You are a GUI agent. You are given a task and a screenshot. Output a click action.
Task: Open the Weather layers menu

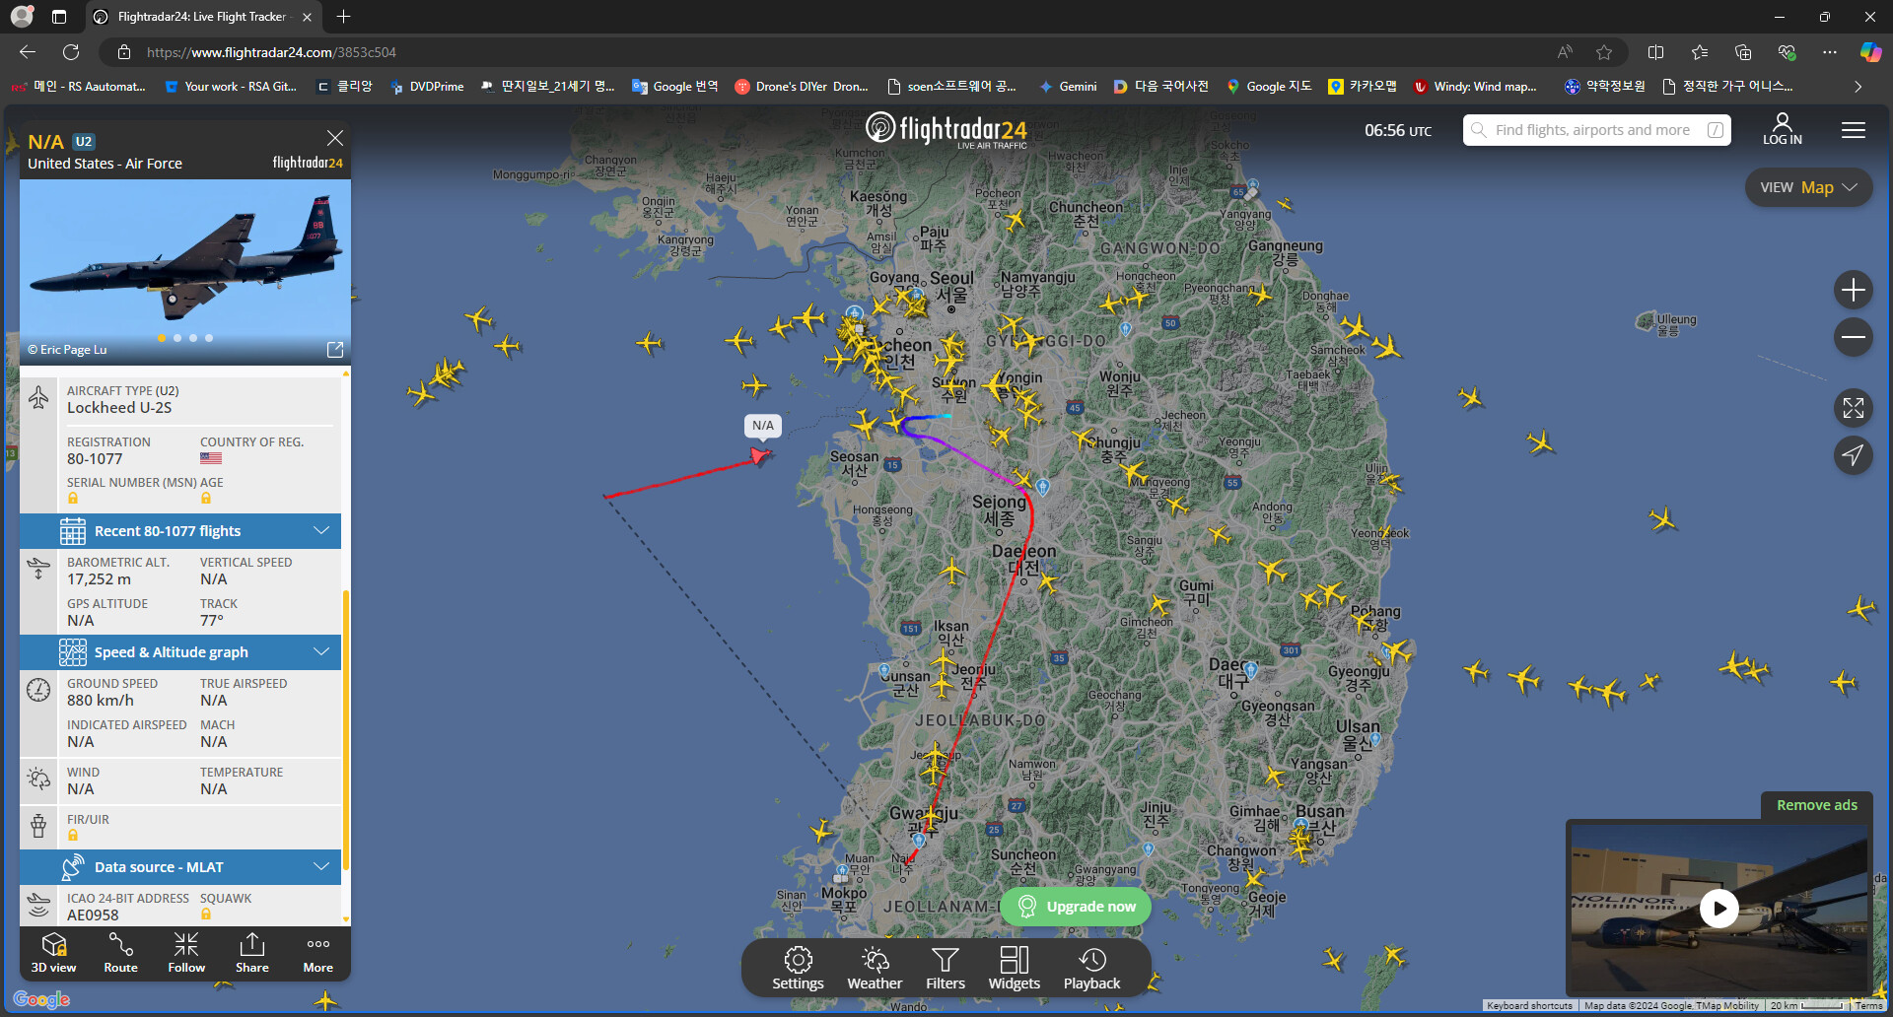click(875, 968)
